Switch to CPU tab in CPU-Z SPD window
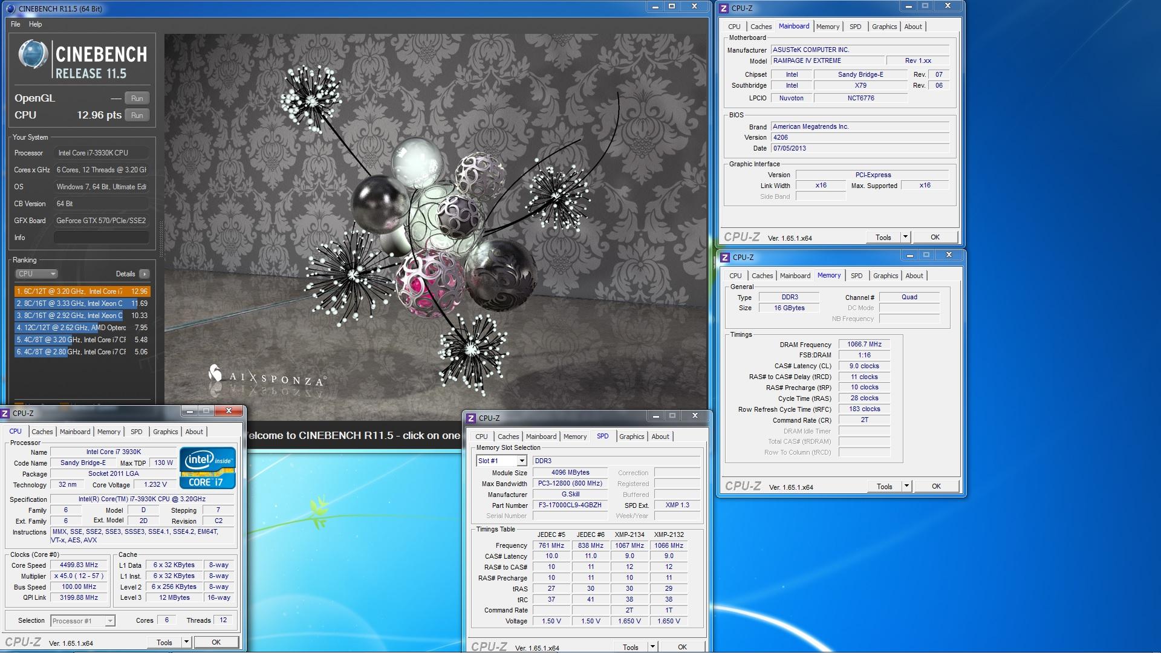The width and height of the screenshot is (1161, 653). click(481, 437)
